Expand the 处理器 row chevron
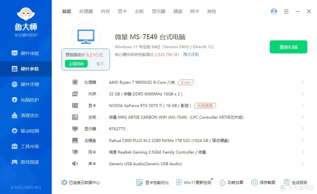The height and width of the screenshot is (194, 317). [x=303, y=82]
